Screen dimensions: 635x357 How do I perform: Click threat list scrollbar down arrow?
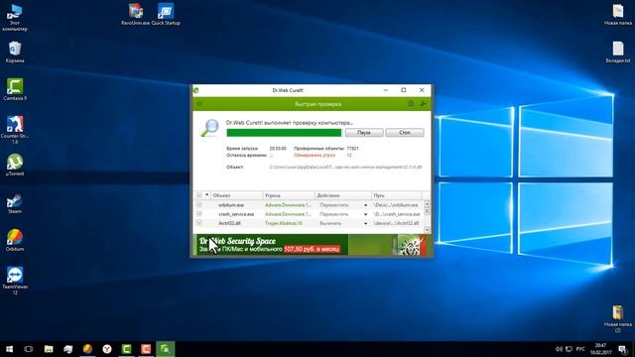point(427,230)
